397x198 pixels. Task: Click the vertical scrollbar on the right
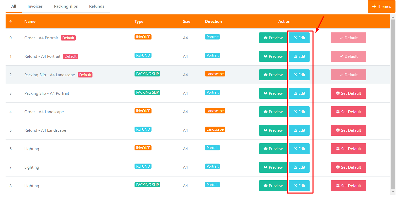pos(393,101)
